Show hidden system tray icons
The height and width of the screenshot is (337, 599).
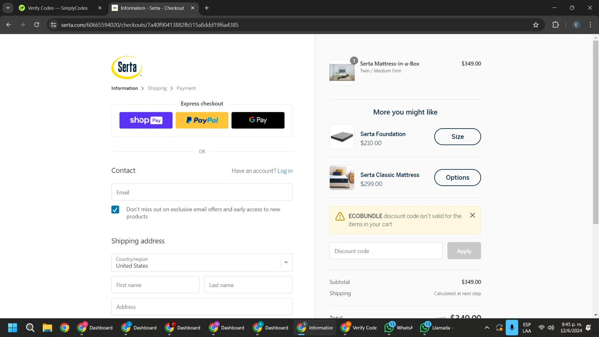[487, 328]
